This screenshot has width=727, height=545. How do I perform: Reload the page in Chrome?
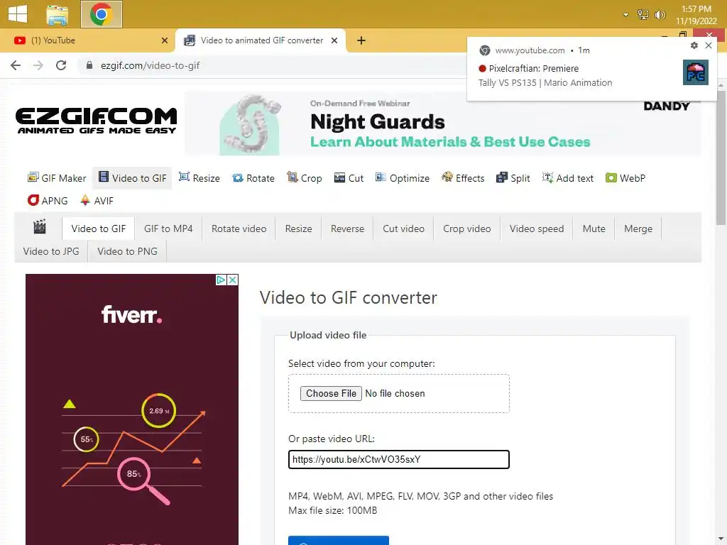click(x=61, y=65)
